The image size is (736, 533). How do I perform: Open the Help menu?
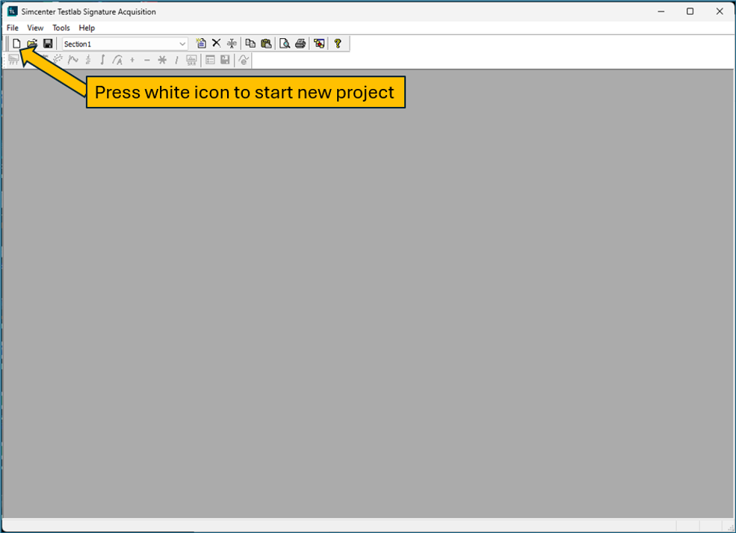point(87,28)
